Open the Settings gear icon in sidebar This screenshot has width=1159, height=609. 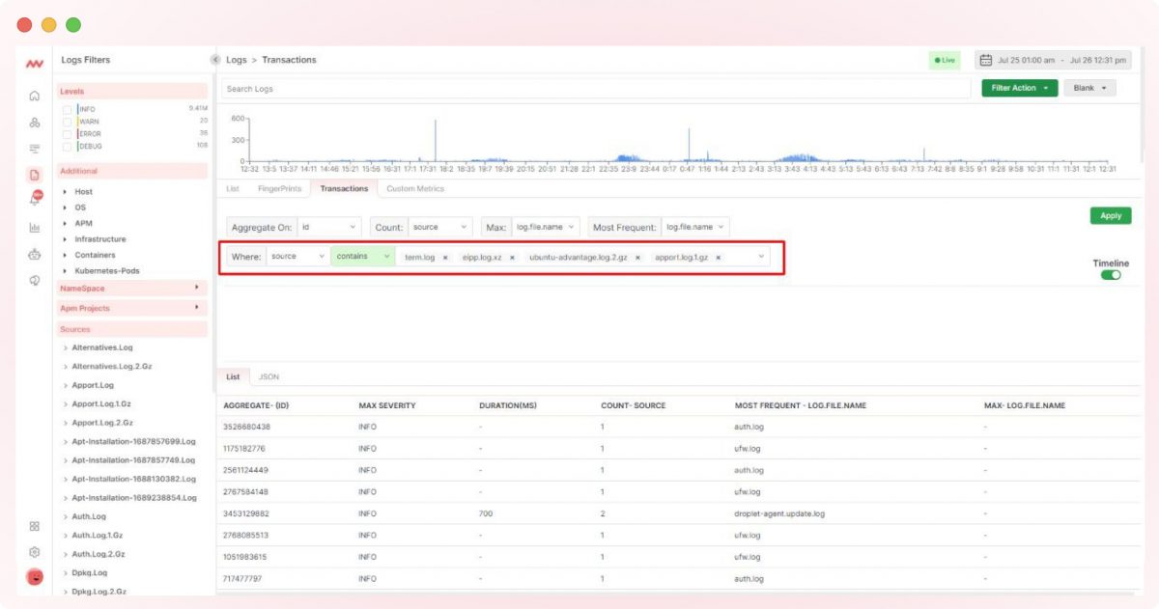(35, 552)
